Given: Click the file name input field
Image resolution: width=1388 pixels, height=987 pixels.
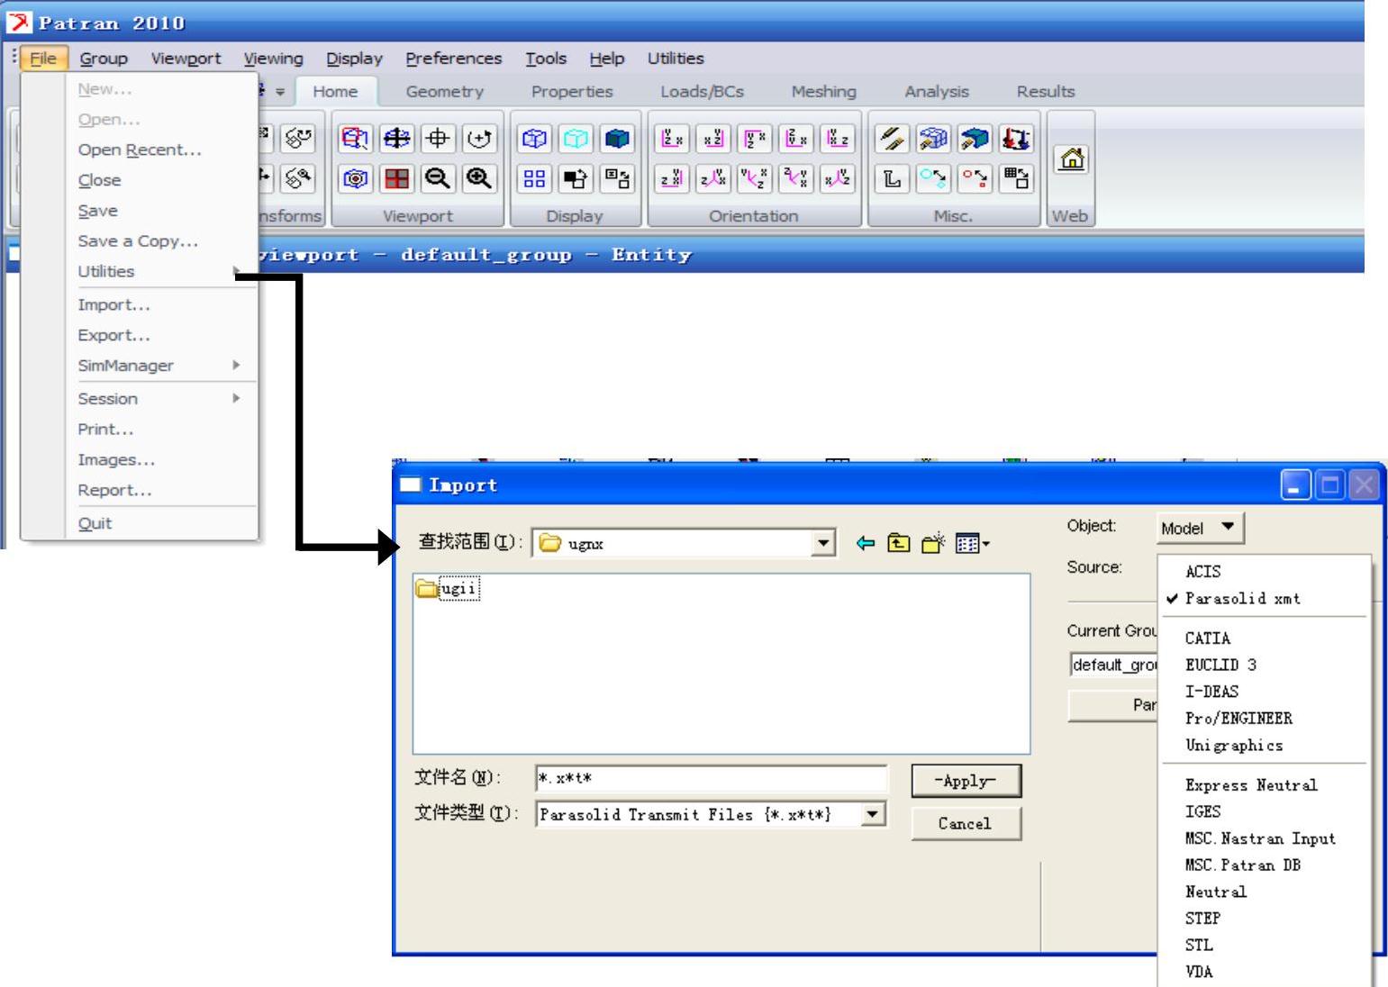Looking at the screenshot, I should click(x=710, y=779).
